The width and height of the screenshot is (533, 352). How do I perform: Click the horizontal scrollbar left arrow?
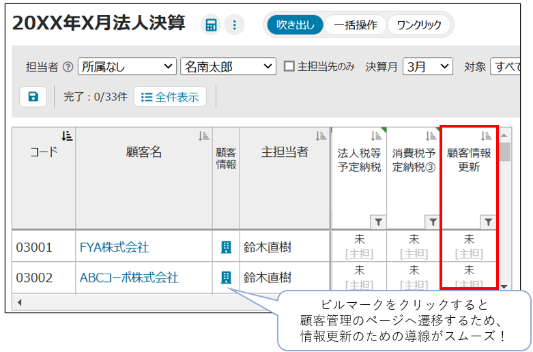click(20, 302)
